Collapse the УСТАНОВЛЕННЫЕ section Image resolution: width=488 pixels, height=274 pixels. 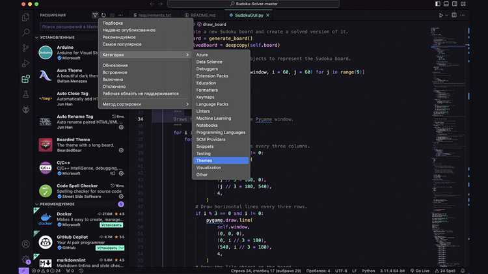[57, 37]
